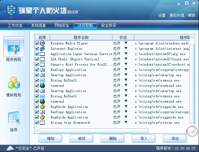
Task: Click the Application Layer Gateway Service icon
Action: click(x=42, y=54)
